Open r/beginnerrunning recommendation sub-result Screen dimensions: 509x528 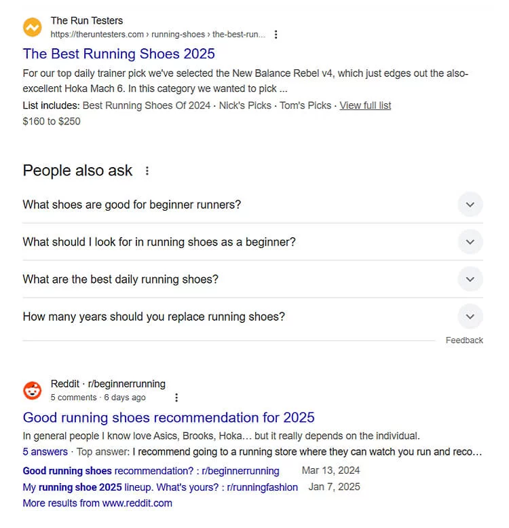151,470
